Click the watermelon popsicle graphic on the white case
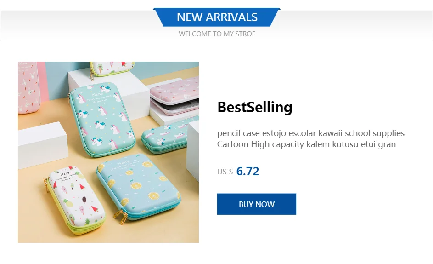 tap(95, 209)
